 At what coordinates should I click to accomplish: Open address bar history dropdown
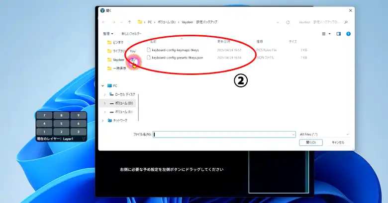pyautogui.click(x=278, y=22)
